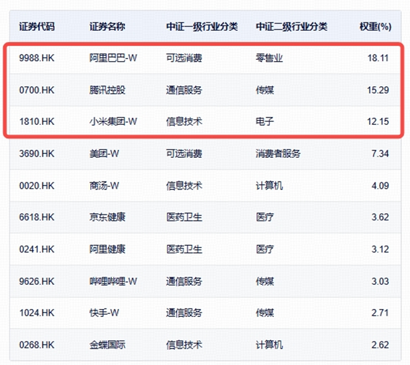Open the 商汤-W entry
410x365 pixels.
(104, 185)
